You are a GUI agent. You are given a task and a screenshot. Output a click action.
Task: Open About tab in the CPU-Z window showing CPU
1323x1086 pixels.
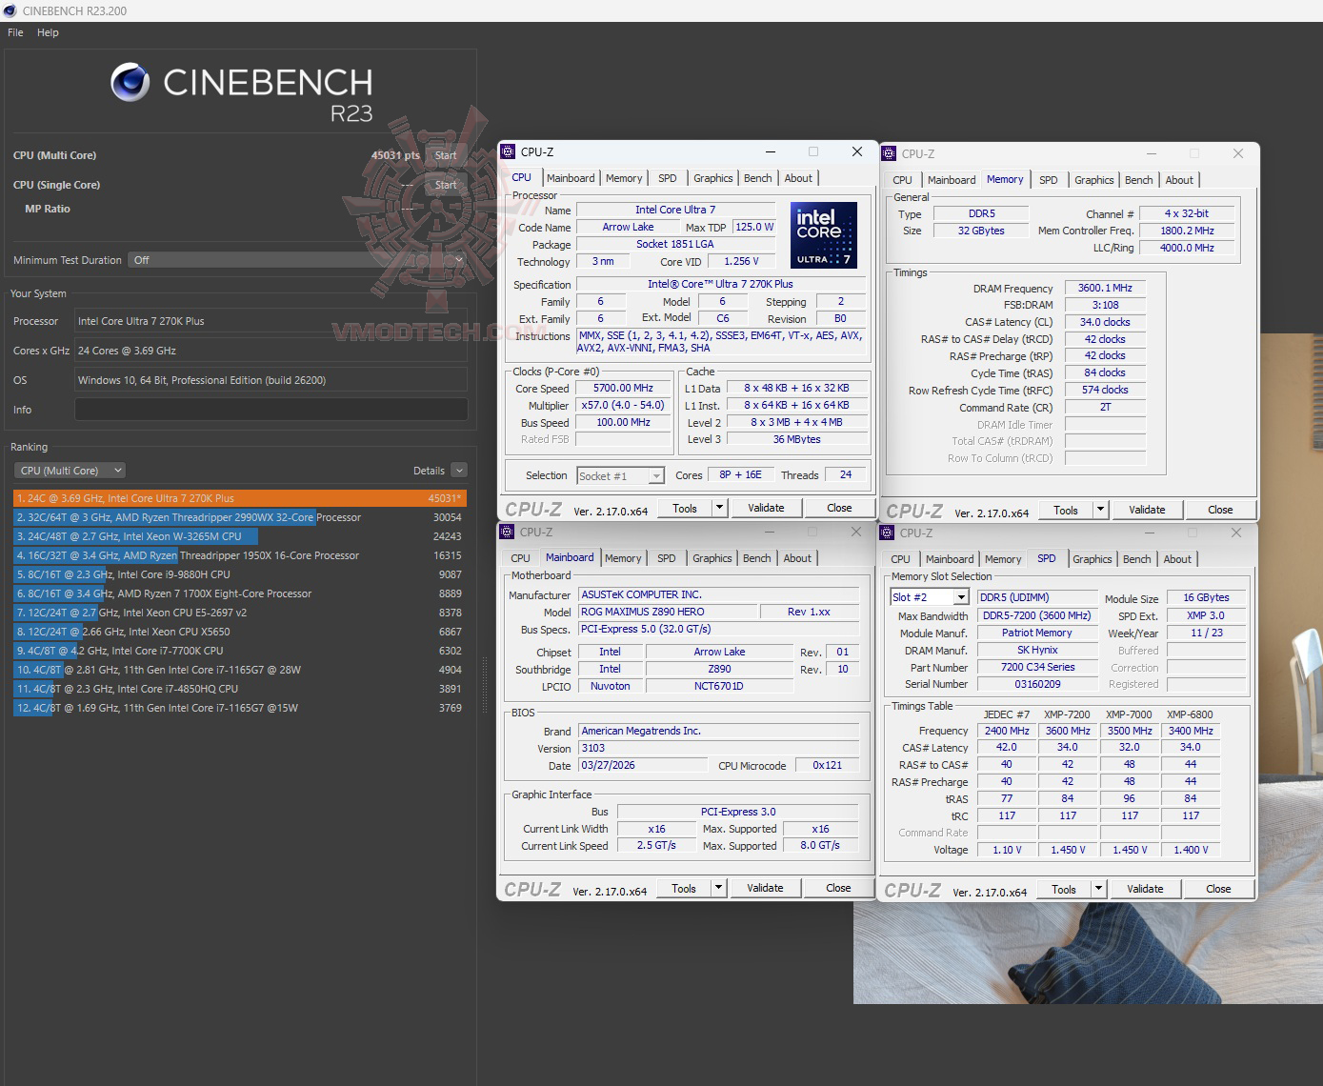point(798,178)
